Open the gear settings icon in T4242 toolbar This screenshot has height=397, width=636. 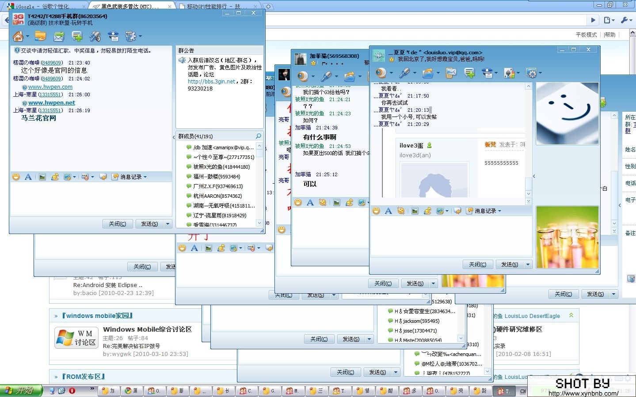coord(130,36)
